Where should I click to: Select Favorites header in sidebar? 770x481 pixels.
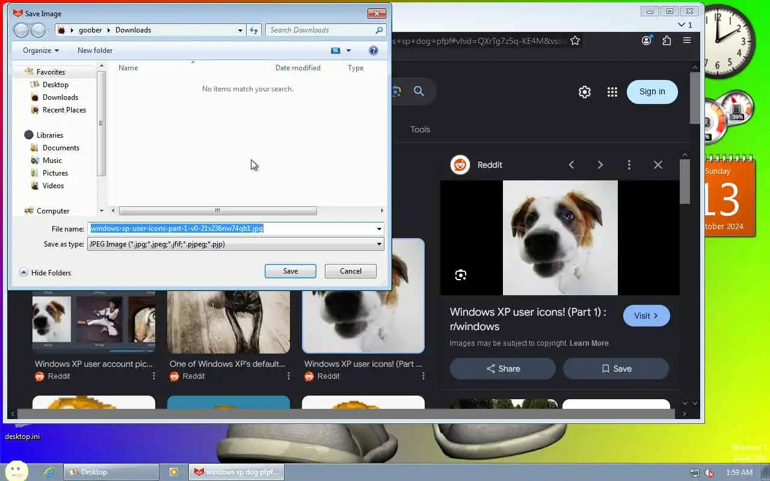pos(51,72)
